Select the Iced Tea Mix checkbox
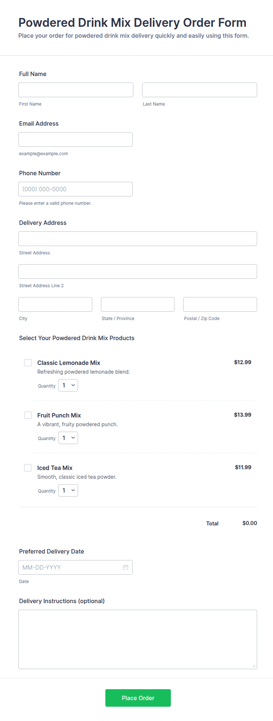Screen dimensions: 273x721 tap(28, 468)
